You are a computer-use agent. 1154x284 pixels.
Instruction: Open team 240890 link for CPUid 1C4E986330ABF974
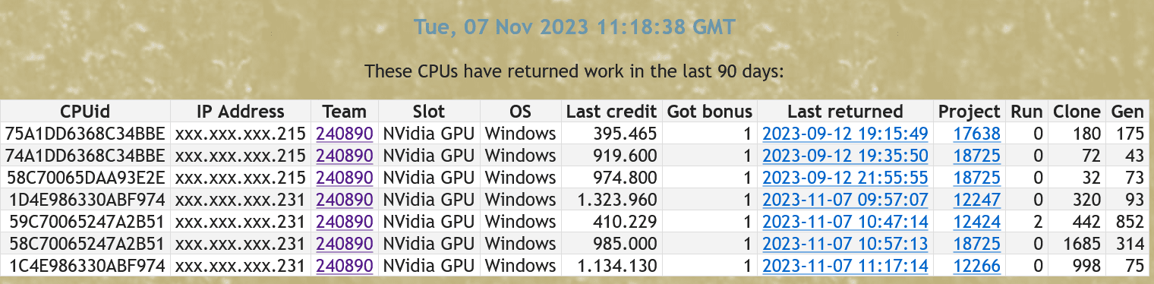[x=345, y=267]
